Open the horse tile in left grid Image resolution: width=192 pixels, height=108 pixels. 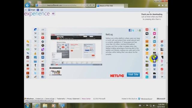tap(35, 77)
